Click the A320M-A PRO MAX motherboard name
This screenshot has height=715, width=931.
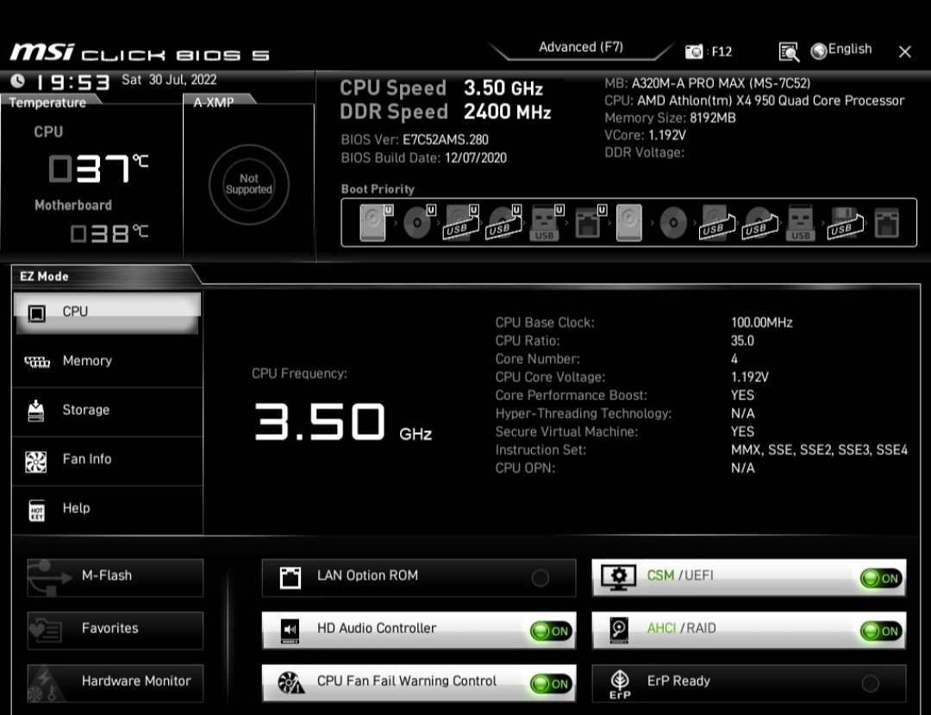(x=721, y=83)
